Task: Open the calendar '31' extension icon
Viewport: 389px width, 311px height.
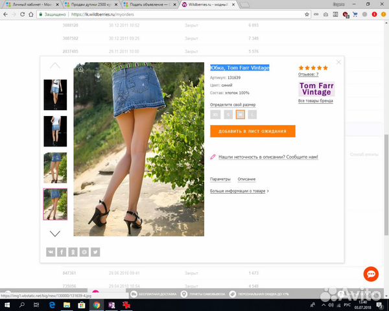Action: click(335, 14)
